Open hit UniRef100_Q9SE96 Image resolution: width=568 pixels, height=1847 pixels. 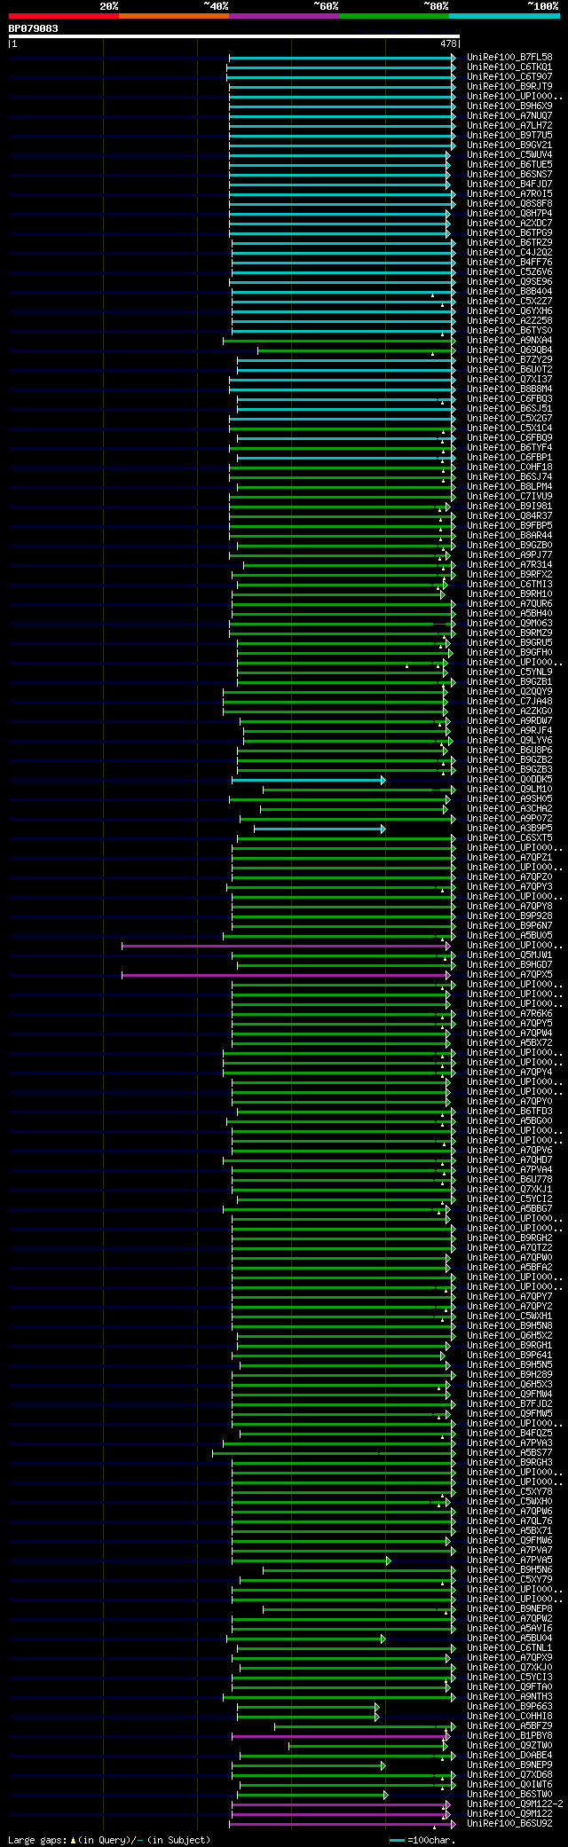tap(509, 281)
